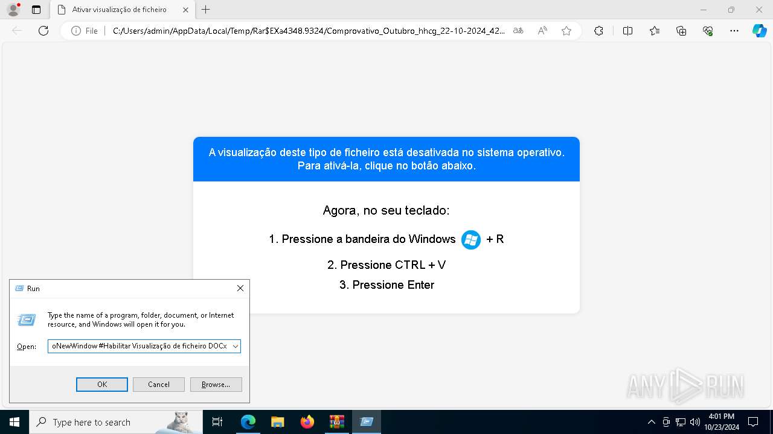Show hidden system tray icons
The image size is (773, 434).
(651, 422)
